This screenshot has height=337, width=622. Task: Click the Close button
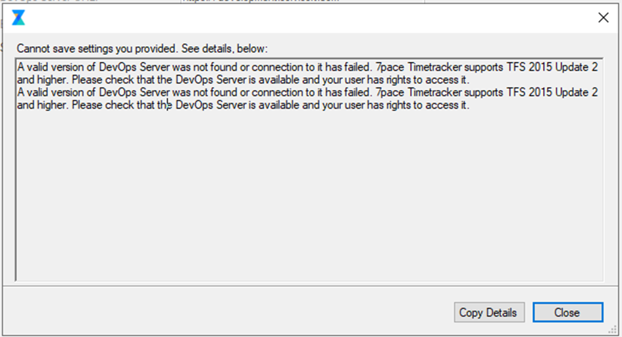[567, 313]
